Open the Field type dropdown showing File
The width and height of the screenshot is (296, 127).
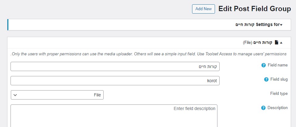[57, 95]
